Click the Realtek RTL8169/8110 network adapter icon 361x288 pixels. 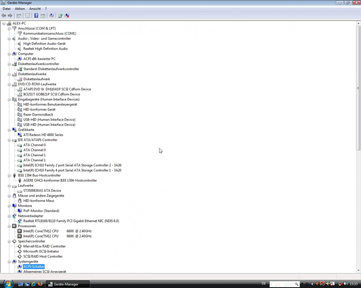tap(20, 221)
